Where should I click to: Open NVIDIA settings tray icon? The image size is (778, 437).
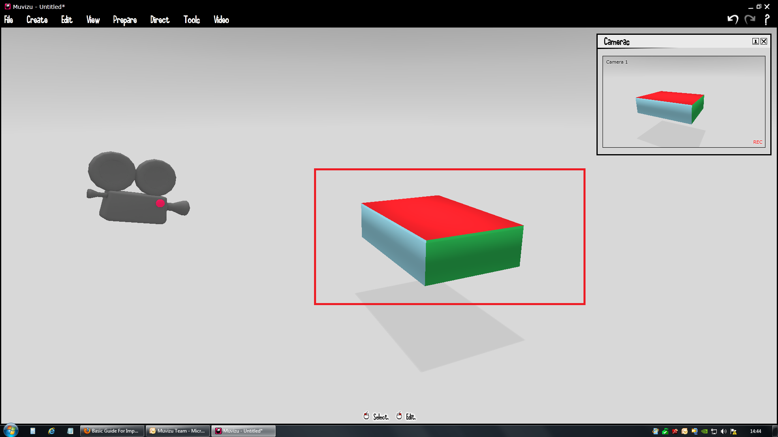click(704, 431)
